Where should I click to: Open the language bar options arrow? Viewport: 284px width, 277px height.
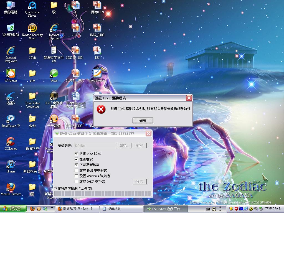pyautogui.click(x=220, y=210)
